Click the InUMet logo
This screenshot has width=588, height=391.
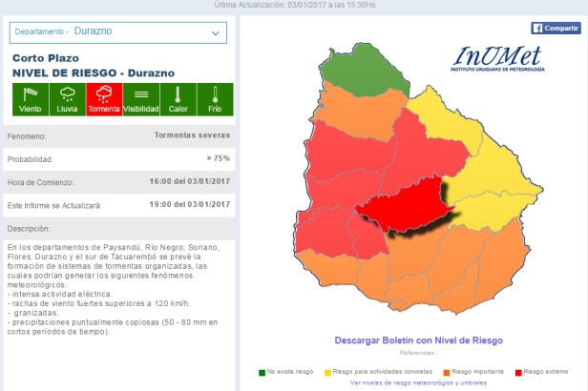(x=500, y=59)
